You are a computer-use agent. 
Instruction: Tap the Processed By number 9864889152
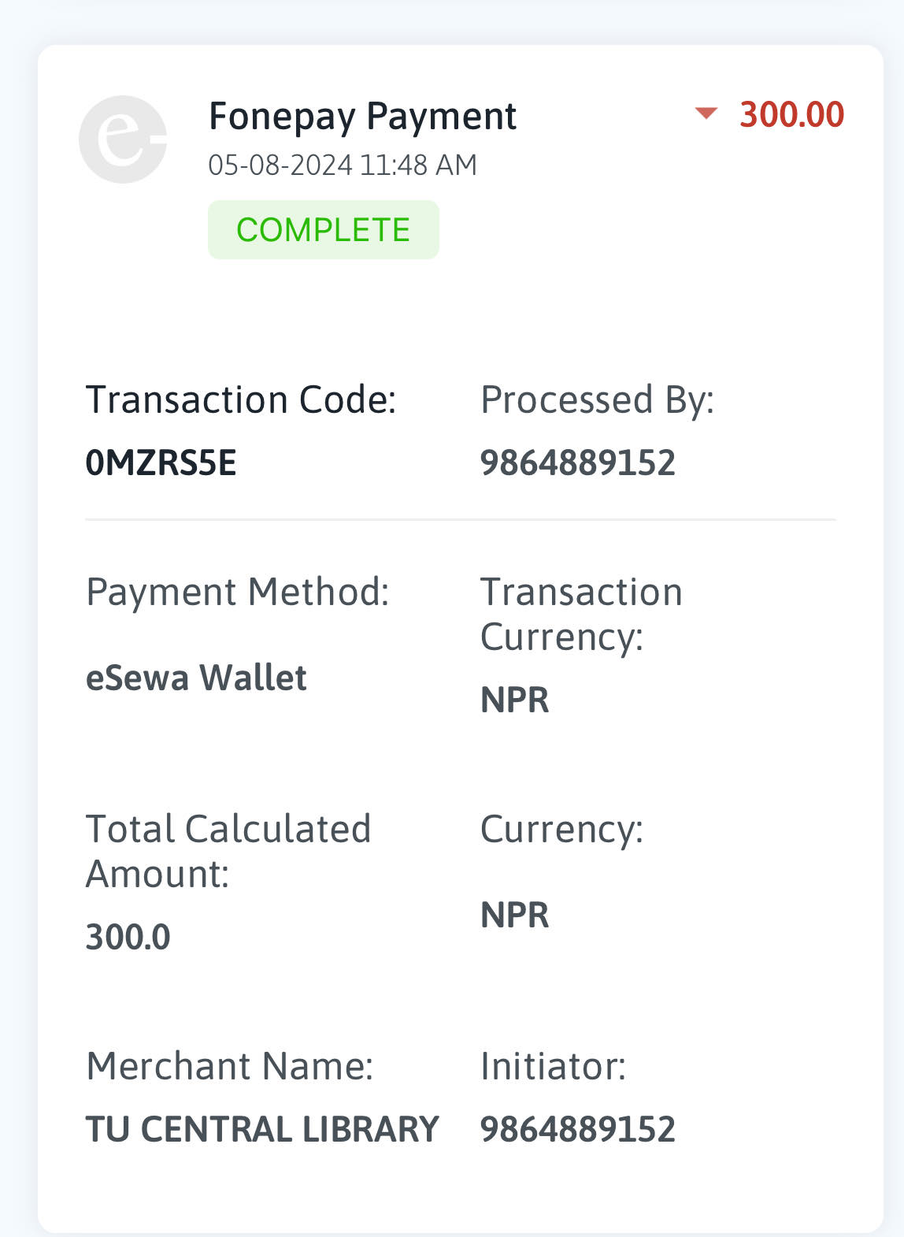[578, 462]
